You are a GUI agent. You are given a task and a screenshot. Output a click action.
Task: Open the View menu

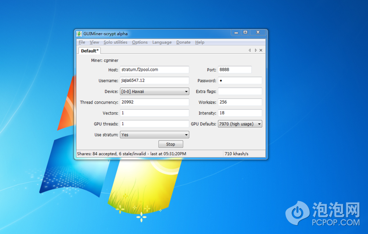click(x=94, y=42)
